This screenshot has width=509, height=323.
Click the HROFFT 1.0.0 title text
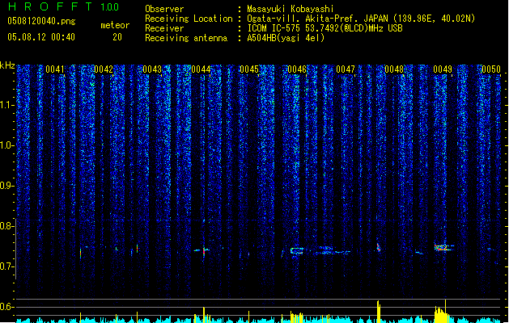63,6
